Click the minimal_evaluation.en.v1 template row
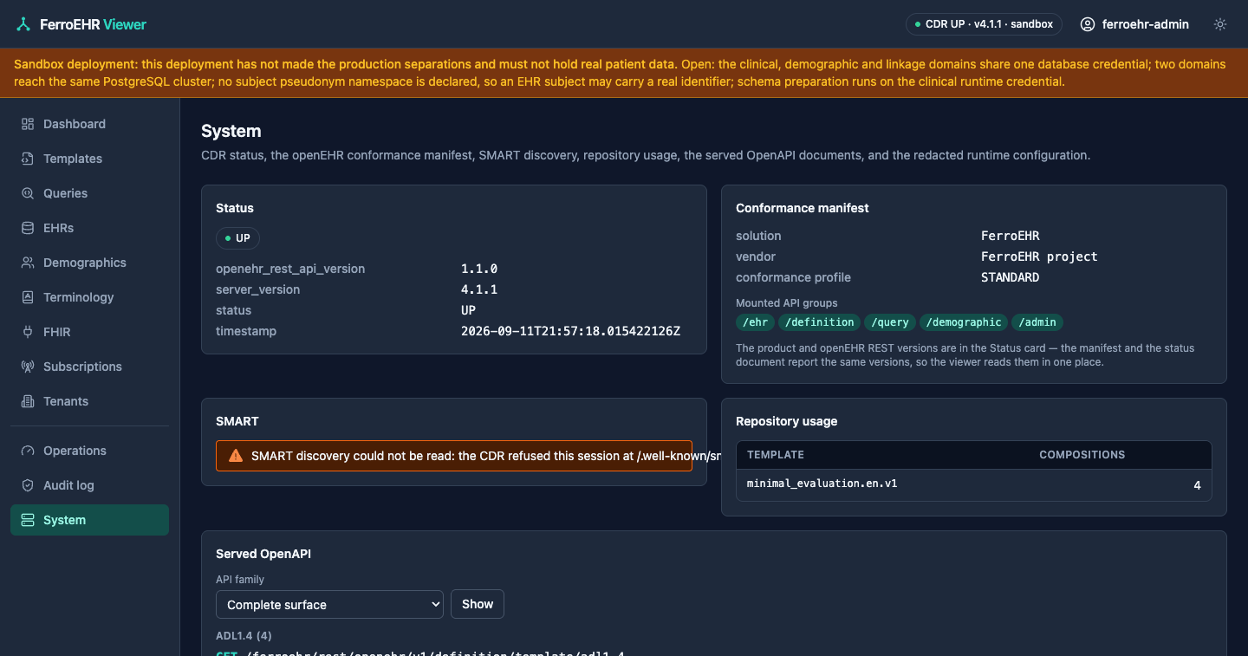 coord(974,484)
